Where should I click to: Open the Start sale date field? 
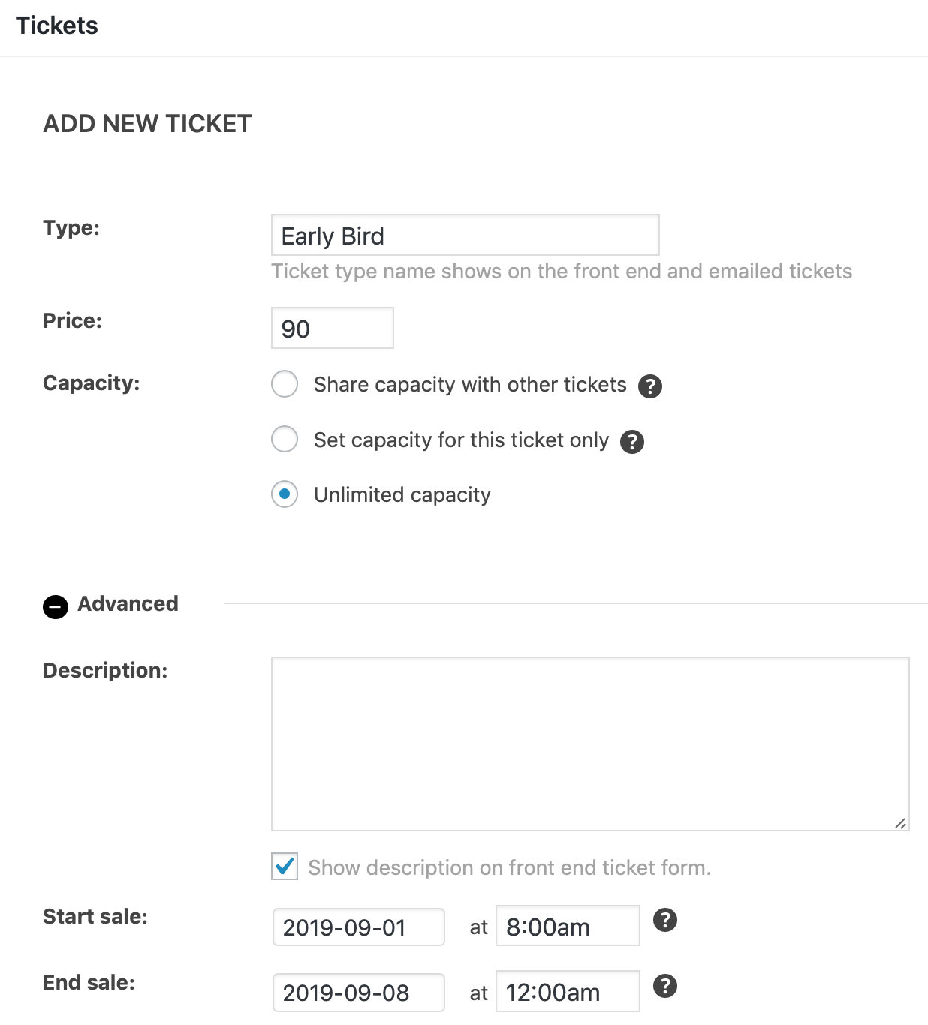tap(359, 927)
